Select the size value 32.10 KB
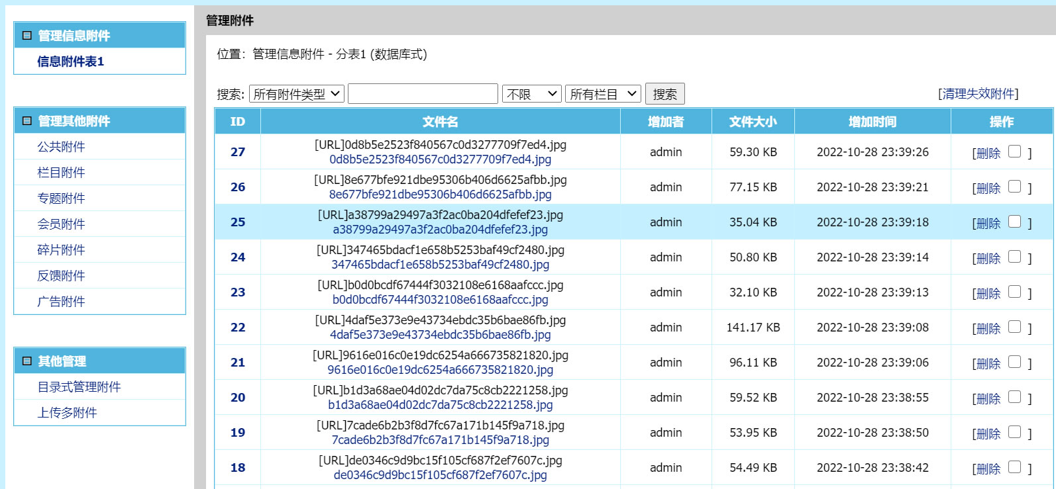The height and width of the screenshot is (489, 1056). (753, 292)
